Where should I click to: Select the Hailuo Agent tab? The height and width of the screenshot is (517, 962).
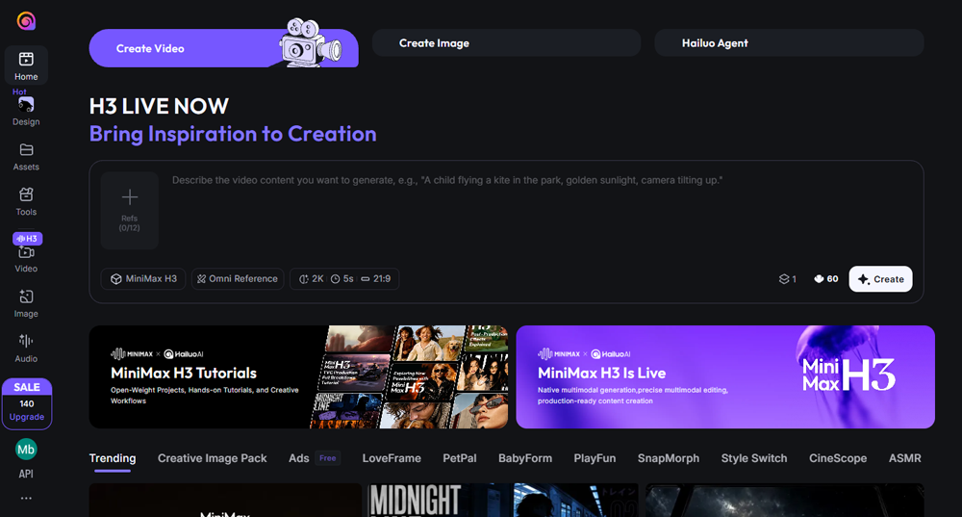[x=789, y=43]
